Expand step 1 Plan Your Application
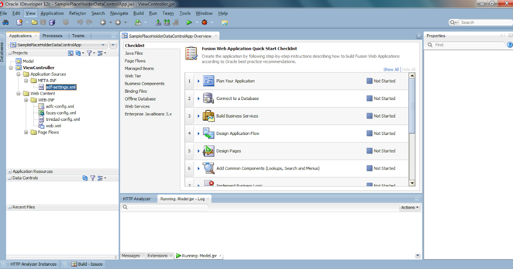The height and width of the screenshot is (269, 513). coord(198,81)
